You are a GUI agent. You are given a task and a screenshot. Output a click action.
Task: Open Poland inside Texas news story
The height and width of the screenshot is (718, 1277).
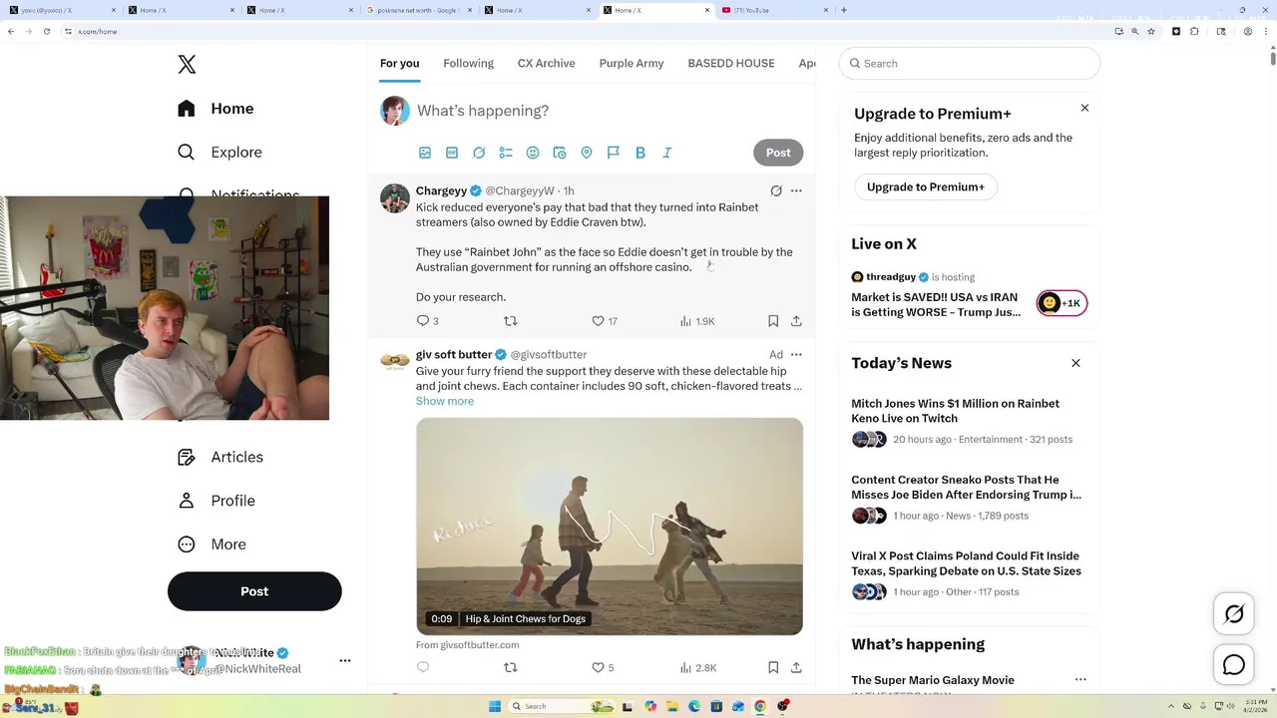pyautogui.click(x=969, y=573)
